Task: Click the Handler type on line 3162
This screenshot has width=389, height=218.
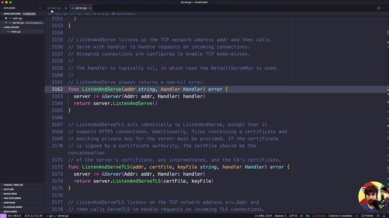Action: [x=193, y=89]
